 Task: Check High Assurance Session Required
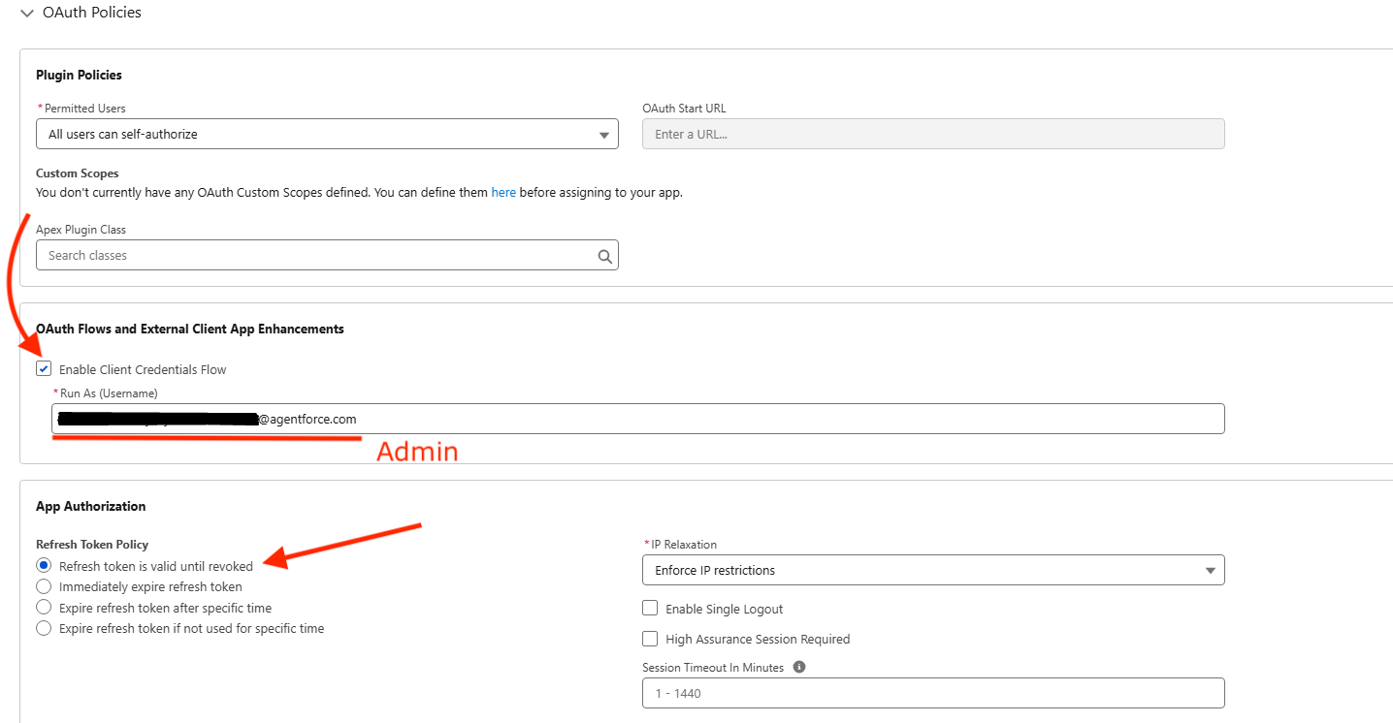(650, 639)
